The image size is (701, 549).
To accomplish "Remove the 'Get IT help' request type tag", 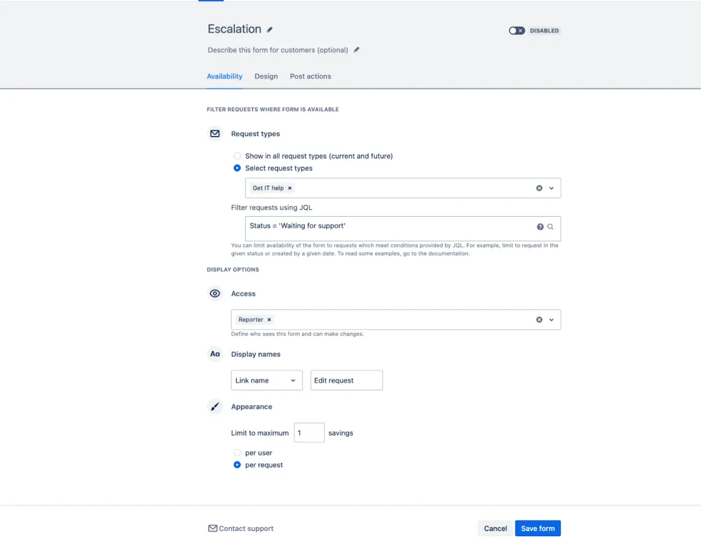I will (x=290, y=188).
